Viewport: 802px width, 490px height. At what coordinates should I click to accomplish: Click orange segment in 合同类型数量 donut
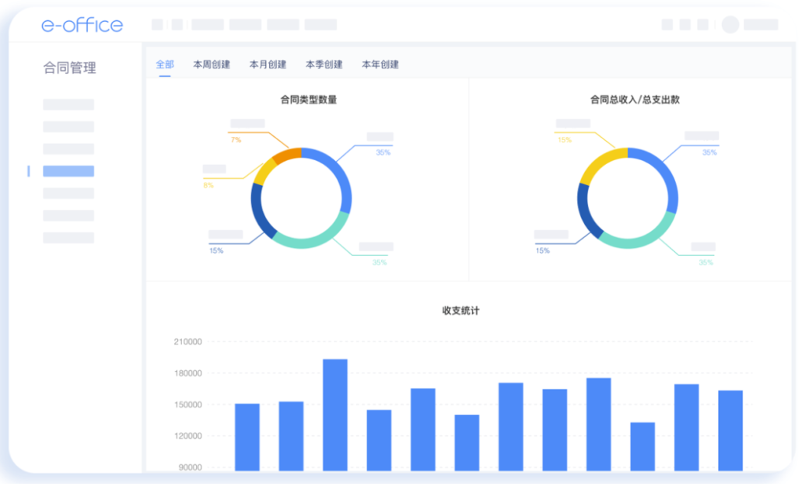tap(287, 156)
